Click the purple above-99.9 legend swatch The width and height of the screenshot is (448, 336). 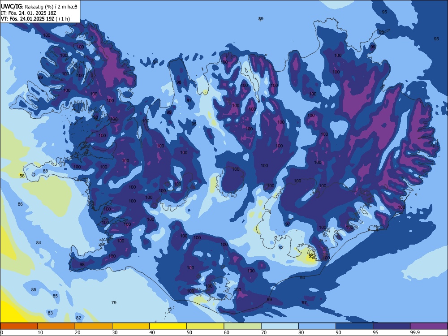[429, 326]
